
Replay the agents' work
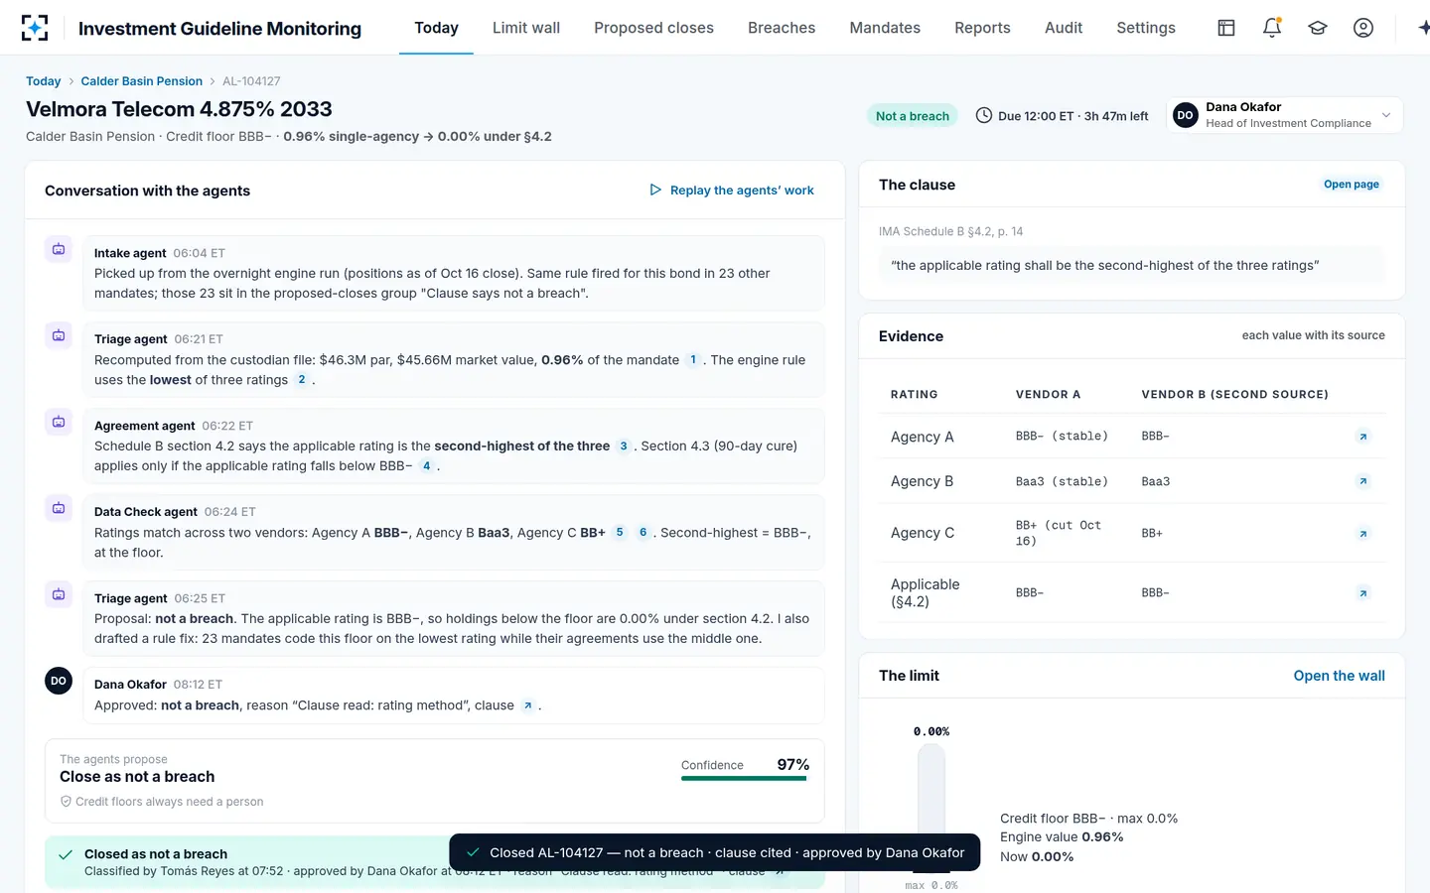pos(732,191)
